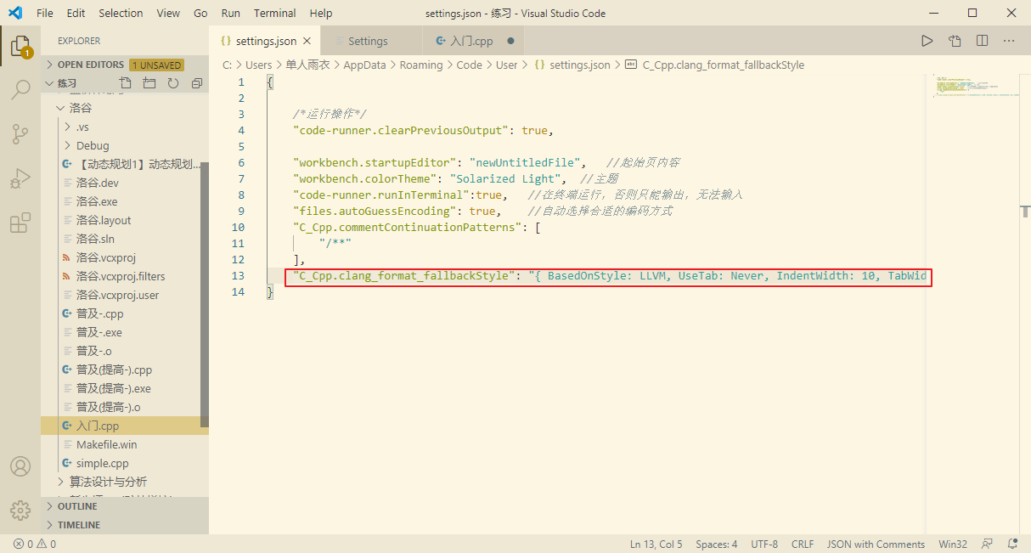1031x553 pixels.
Task: Open the Terminal menu
Action: 274,13
